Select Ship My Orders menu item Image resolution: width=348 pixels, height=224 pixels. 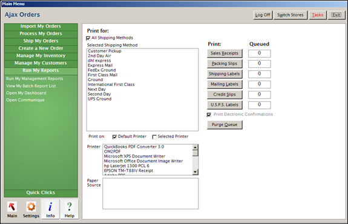point(41,41)
